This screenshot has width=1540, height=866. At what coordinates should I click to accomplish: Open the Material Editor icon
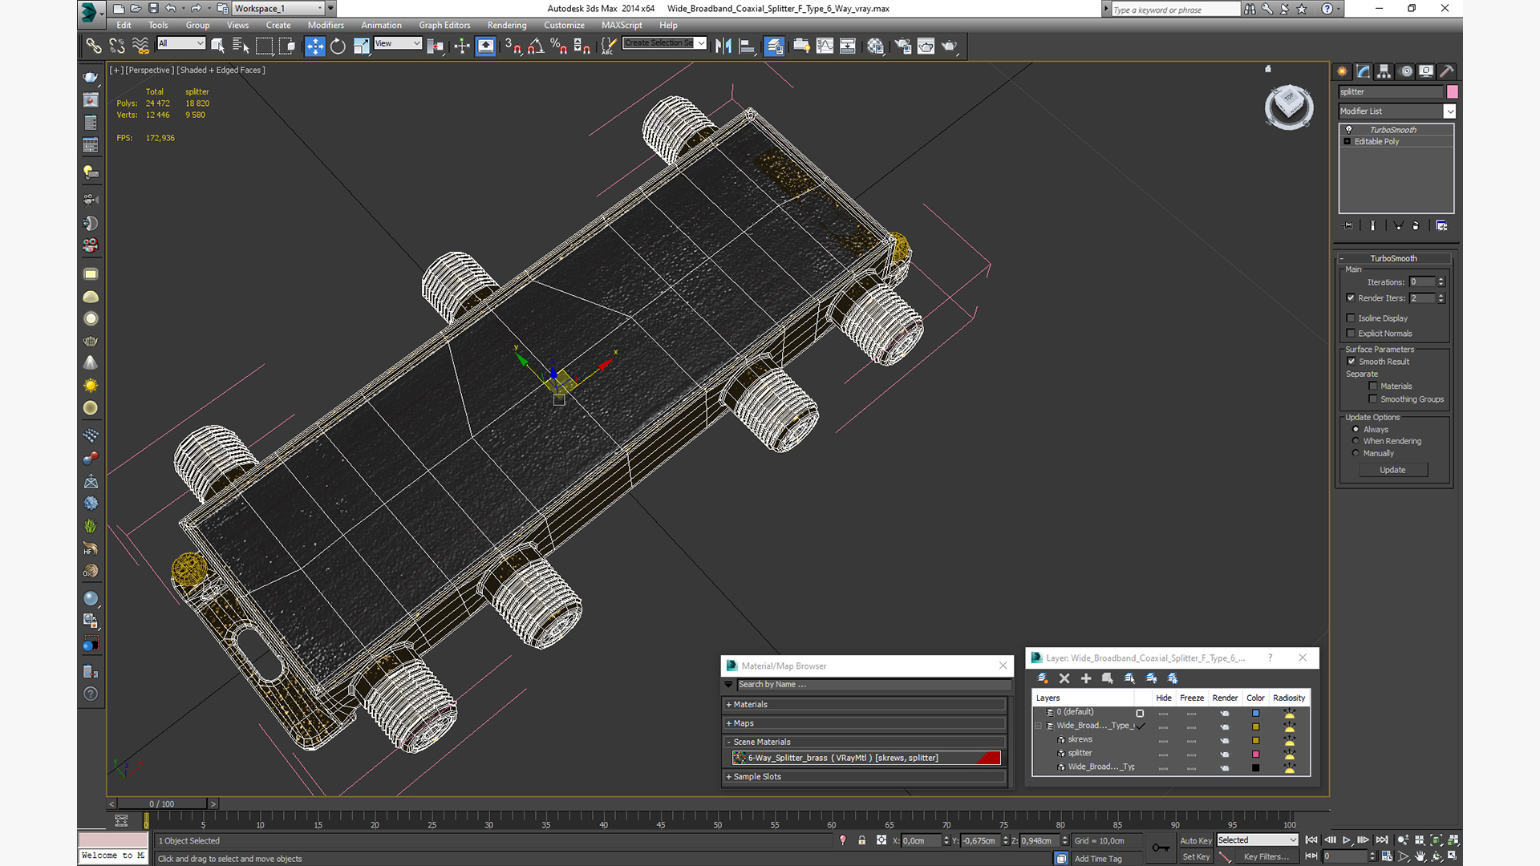click(x=875, y=46)
